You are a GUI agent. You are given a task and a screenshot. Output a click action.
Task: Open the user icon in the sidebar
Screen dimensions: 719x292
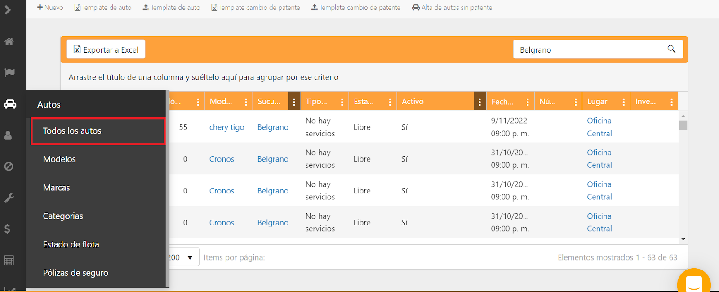point(8,135)
